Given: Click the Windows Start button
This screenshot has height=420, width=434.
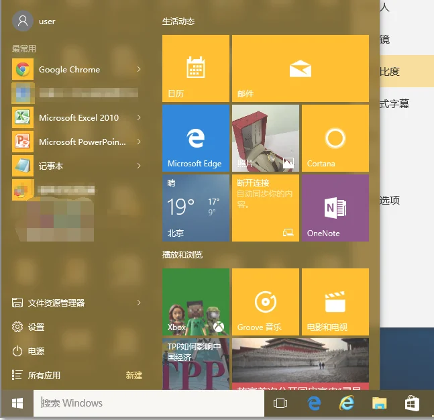Looking at the screenshot, I should [17, 403].
